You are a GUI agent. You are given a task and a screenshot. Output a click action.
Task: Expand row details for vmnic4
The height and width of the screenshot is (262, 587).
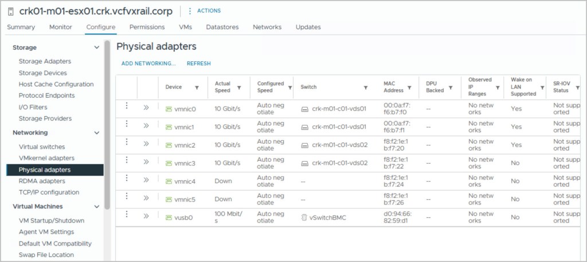pyautogui.click(x=146, y=181)
